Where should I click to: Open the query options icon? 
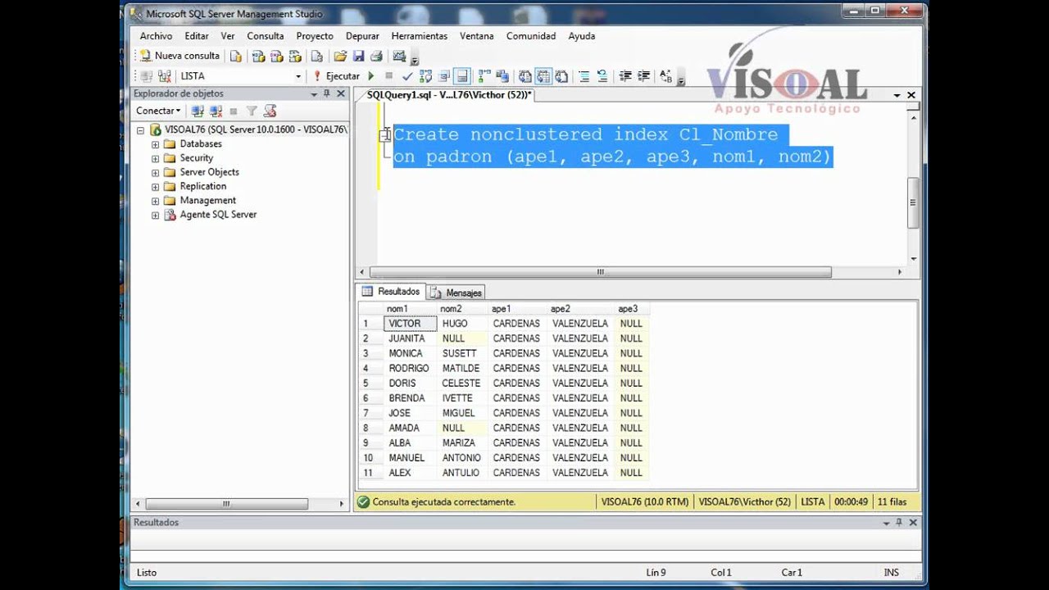pyautogui.click(x=444, y=76)
